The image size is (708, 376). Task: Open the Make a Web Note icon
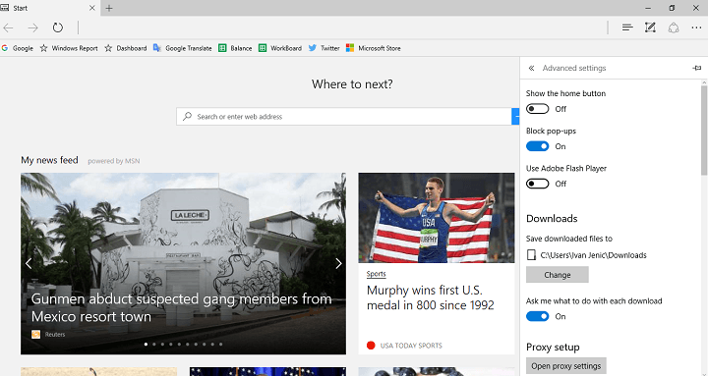650,27
